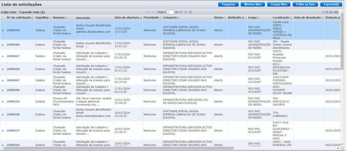The image size is (347, 151).
Task: Click sort icon on Data de abertura column
Action: click(141, 18)
